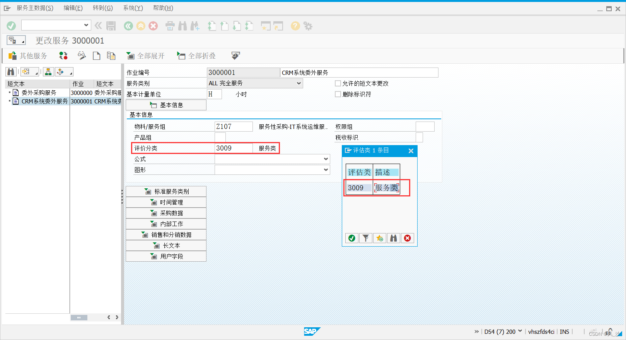Click the Create New Session icon
This screenshot has height=340, width=626.
point(266,26)
